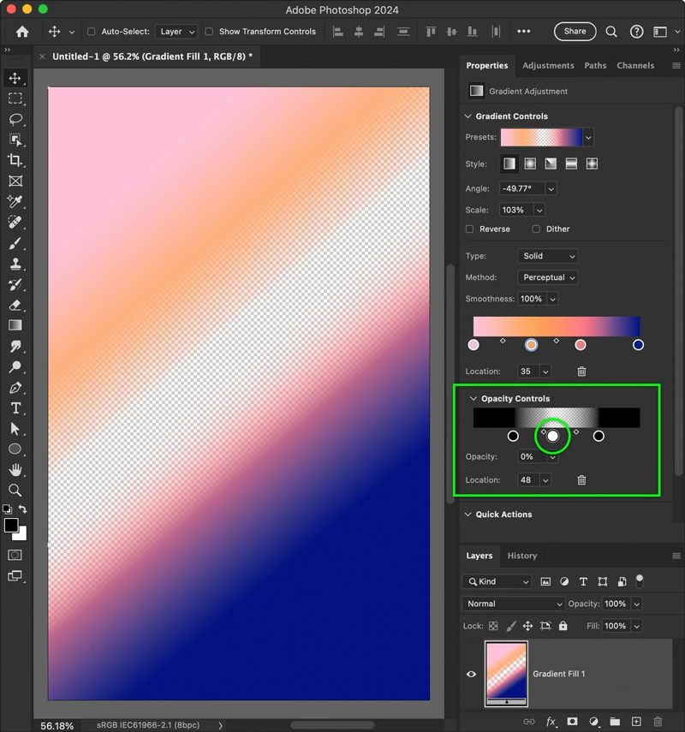Viewport: 685px width, 732px height.
Task: Click the Share button
Action: (575, 32)
